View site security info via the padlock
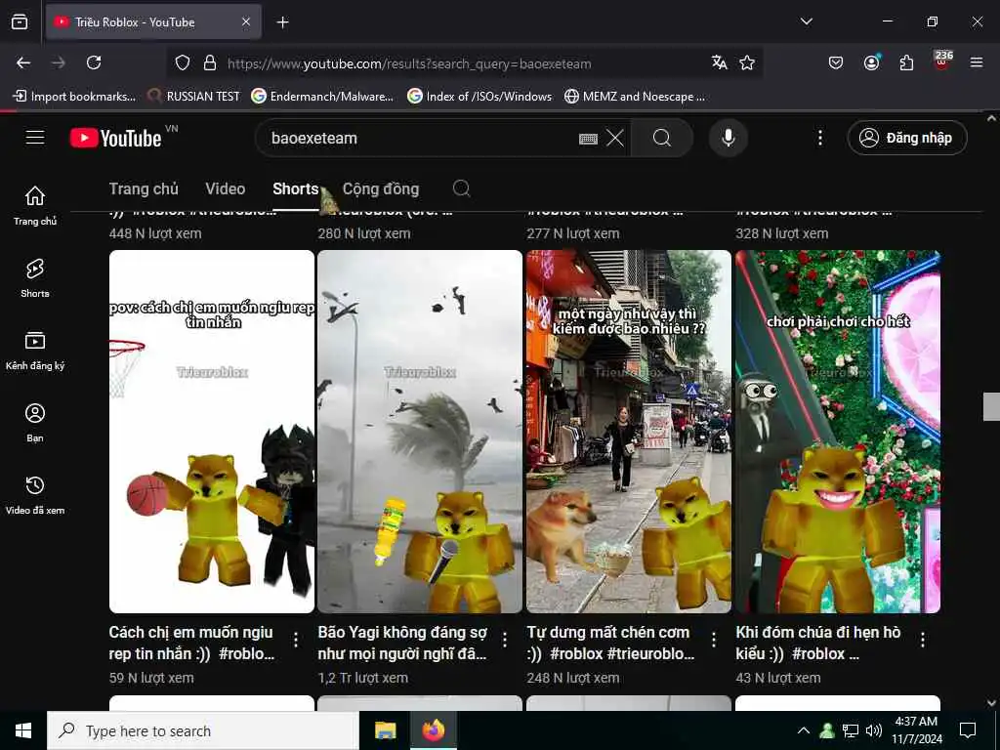The image size is (1000, 750). tap(210, 63)
